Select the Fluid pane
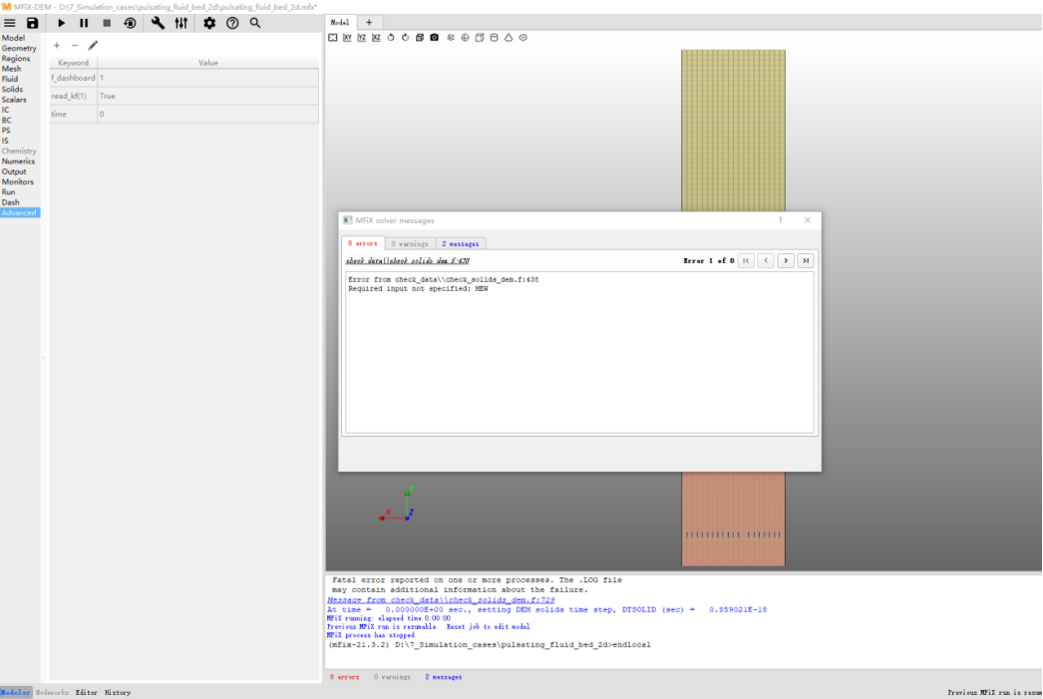Viewport: 1043px width, 699px height. [10, 79]
